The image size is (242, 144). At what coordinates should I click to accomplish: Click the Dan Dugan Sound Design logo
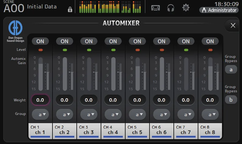coord(15,31)
